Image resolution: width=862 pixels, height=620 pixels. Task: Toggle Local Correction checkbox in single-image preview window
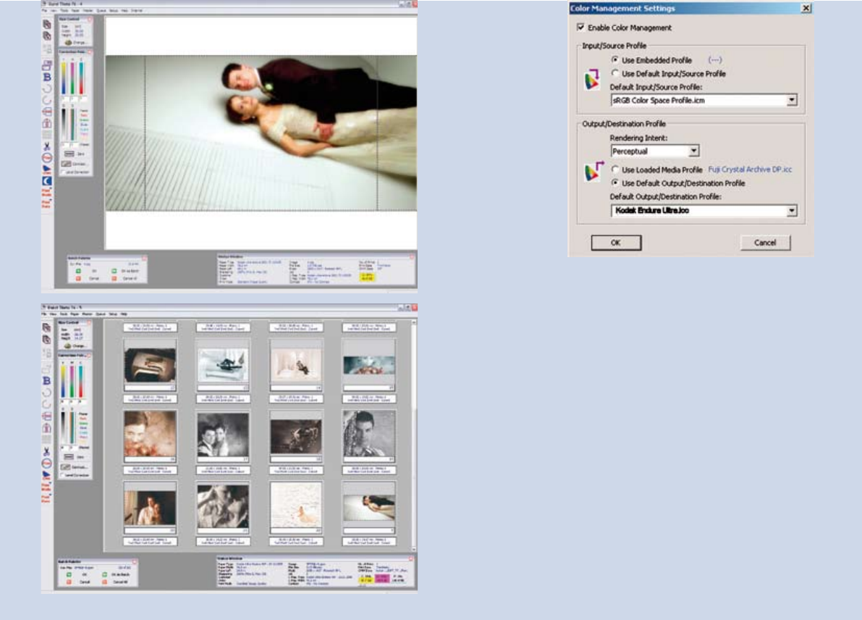(63, 172)
